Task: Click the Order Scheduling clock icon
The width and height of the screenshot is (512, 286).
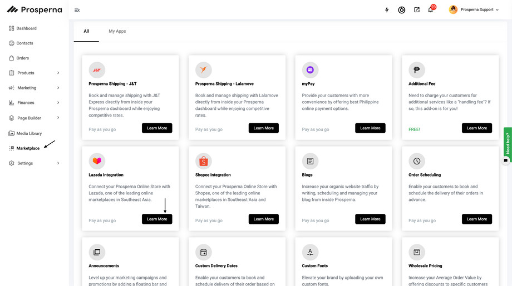Action: 417,161
